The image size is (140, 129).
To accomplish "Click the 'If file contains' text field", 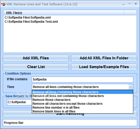I will pyautogui.click(x=82, y=79).
